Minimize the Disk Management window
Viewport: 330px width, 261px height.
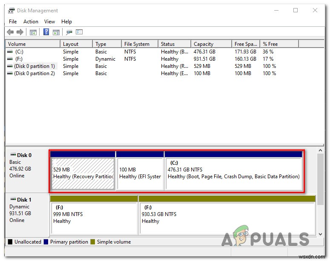276,10
